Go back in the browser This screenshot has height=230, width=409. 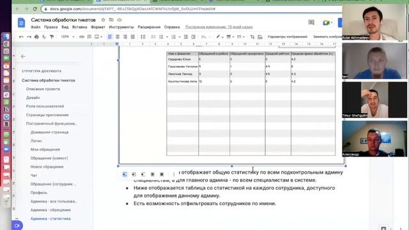pyautogui.click(x=18, y=9)
